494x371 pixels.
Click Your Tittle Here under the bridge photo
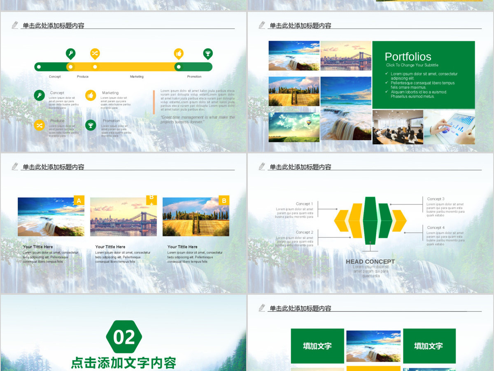(x=110, y=247)
